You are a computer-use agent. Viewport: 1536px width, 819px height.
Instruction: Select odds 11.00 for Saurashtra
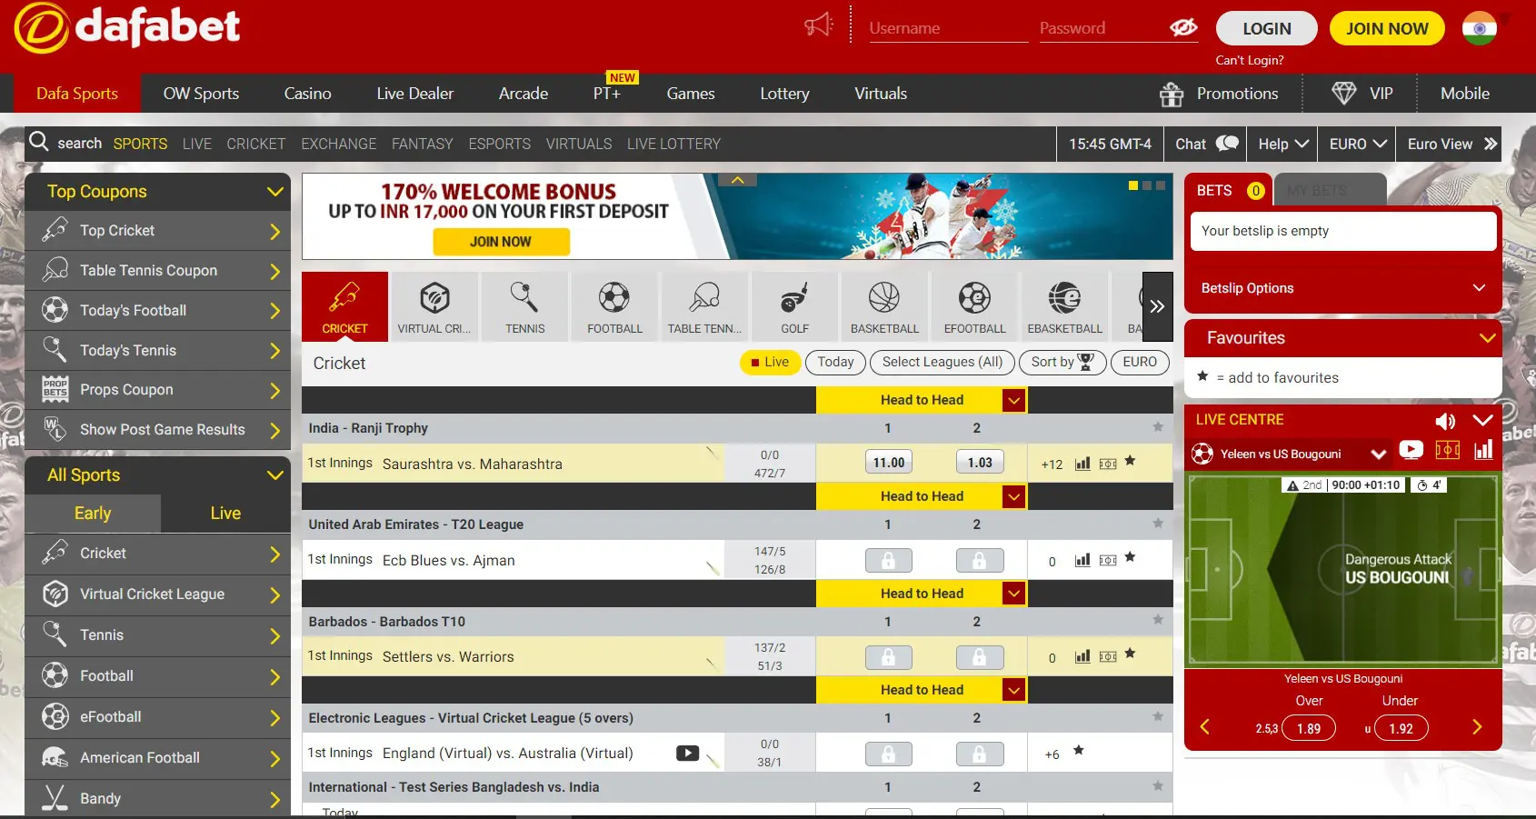click(x=888, y=463)
